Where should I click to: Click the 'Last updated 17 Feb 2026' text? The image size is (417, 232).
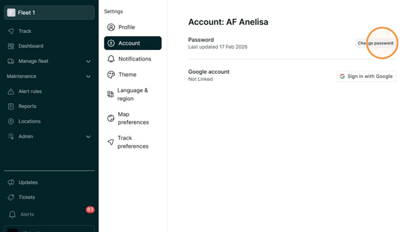(x=218, y=47)
